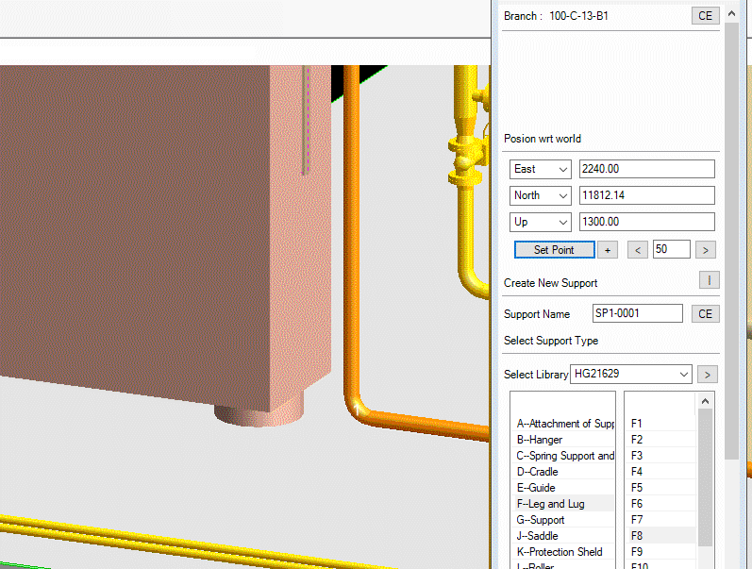The image size is (752, 569).
Task: Select F--Leg and Lug type
Action: (x=564, y=504)
